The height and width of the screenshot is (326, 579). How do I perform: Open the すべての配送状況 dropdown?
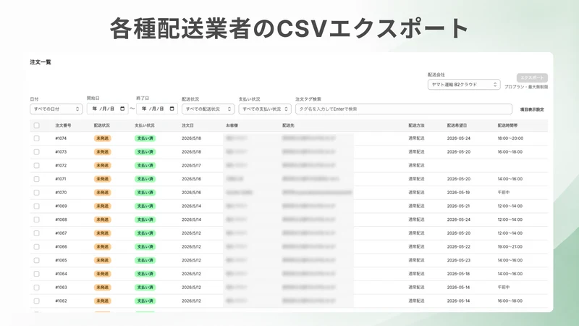pos(208,109)
